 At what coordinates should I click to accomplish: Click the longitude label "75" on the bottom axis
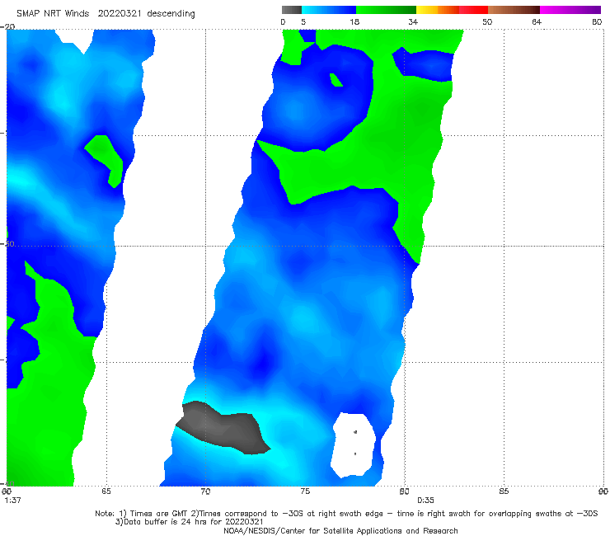pyautogui.click(x=305, y=491)
